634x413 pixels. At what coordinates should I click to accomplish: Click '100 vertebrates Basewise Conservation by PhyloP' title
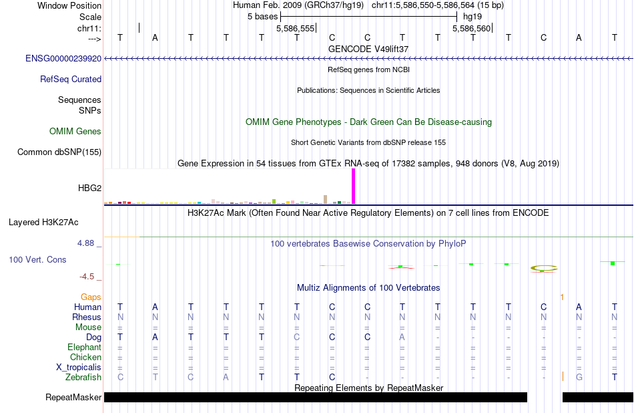click(x=368, y=244)
